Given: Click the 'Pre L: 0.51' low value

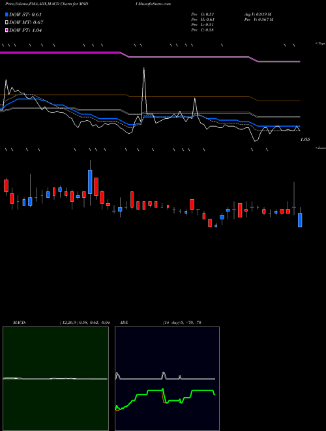Looking at the screenshot, I should point(203,25).
